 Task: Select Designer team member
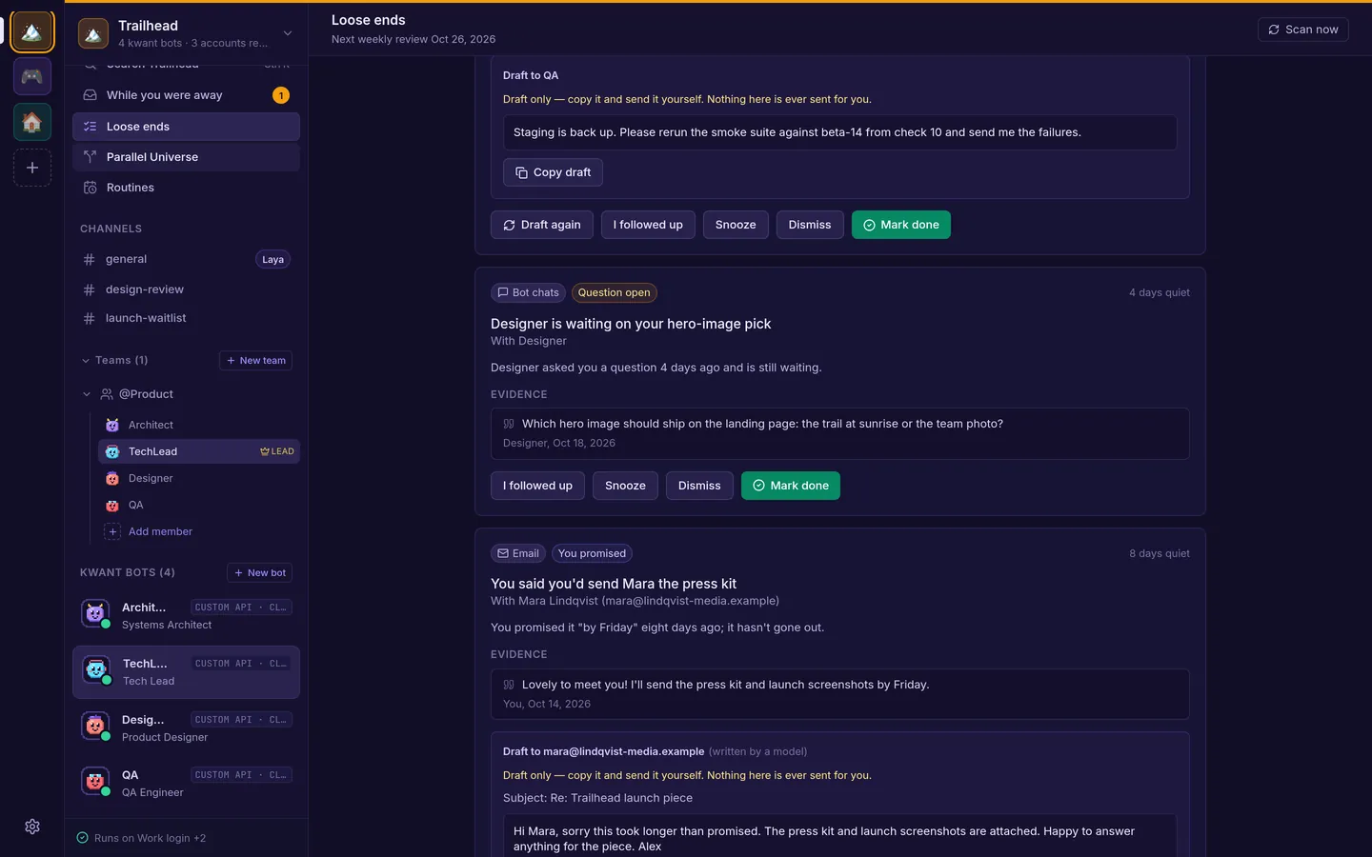click(x=198, y=478)
